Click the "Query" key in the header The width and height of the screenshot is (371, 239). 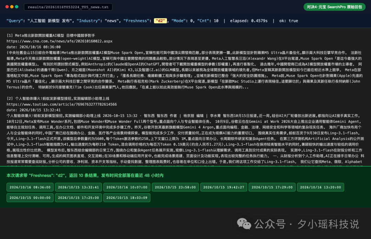[15, 21]
